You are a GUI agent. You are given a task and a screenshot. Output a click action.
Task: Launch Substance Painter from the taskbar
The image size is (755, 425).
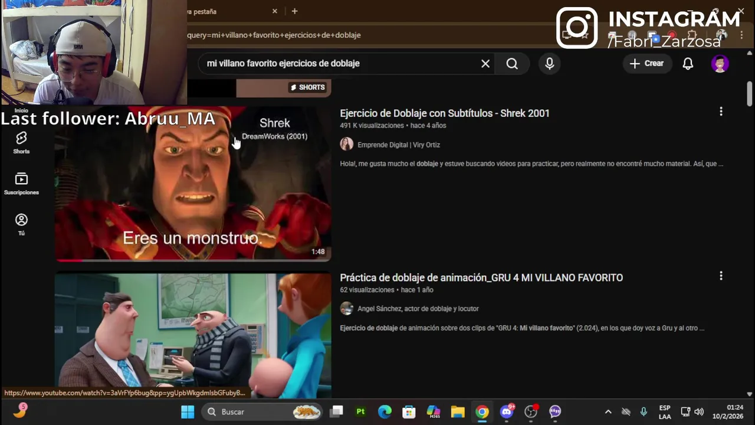[x=360, y=411]
